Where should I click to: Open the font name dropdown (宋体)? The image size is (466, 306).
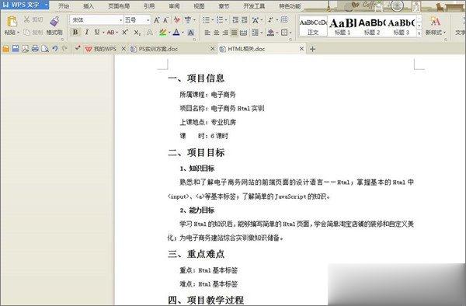coord(121,20)
